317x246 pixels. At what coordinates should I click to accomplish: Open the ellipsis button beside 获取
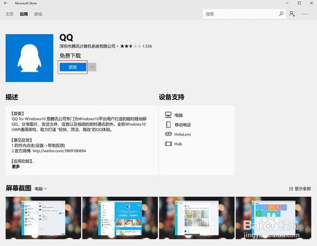(92, 67)
